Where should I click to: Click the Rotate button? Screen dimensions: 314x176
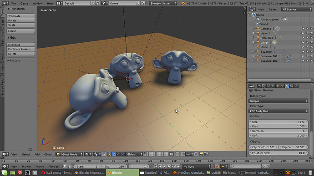(20, 20)
